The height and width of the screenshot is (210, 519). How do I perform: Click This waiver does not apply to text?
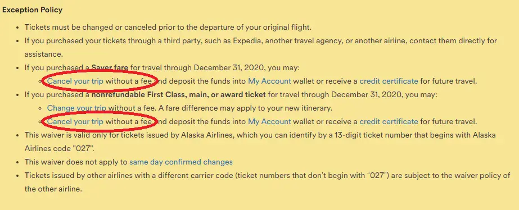click(x=76, y=162)
